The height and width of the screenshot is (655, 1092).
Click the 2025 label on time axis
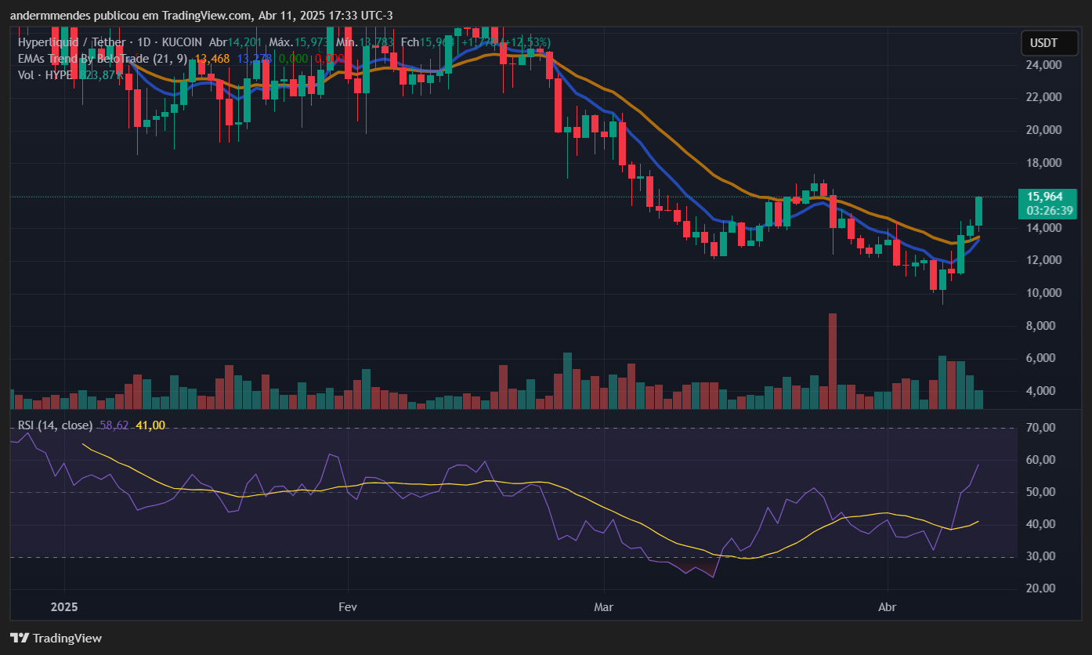pos(64,607)
